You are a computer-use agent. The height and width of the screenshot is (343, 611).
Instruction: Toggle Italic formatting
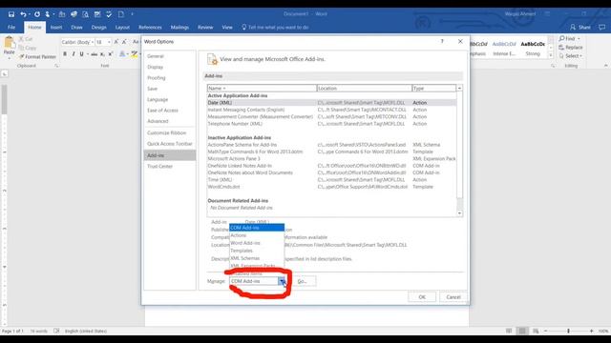tap(73, 54)
